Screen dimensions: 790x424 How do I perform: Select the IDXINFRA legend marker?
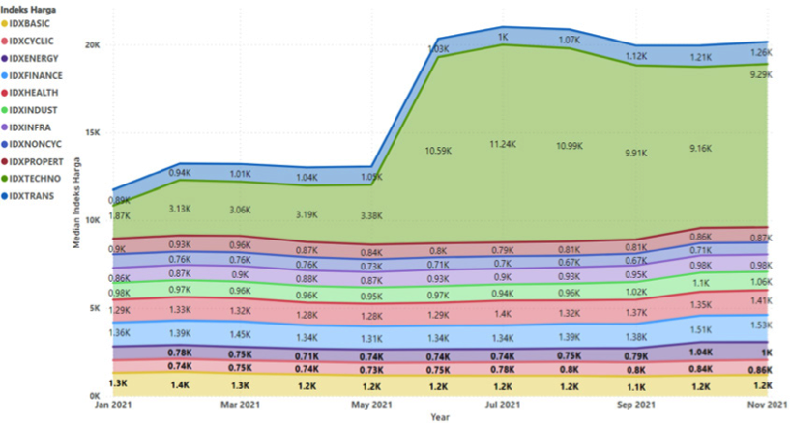pos(7,127)
